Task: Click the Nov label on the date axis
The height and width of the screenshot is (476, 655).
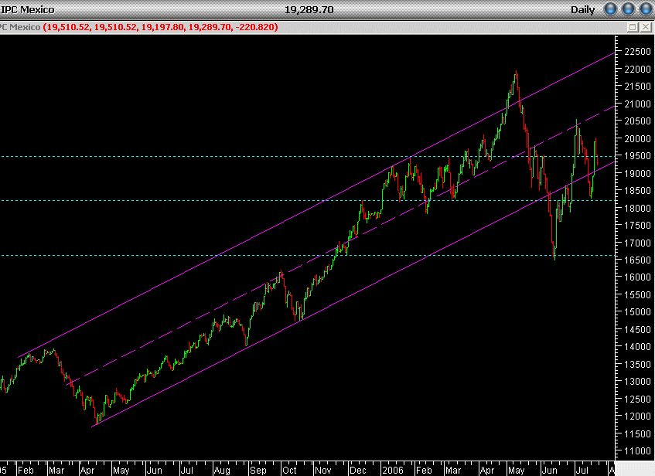Action: point(323,470)
